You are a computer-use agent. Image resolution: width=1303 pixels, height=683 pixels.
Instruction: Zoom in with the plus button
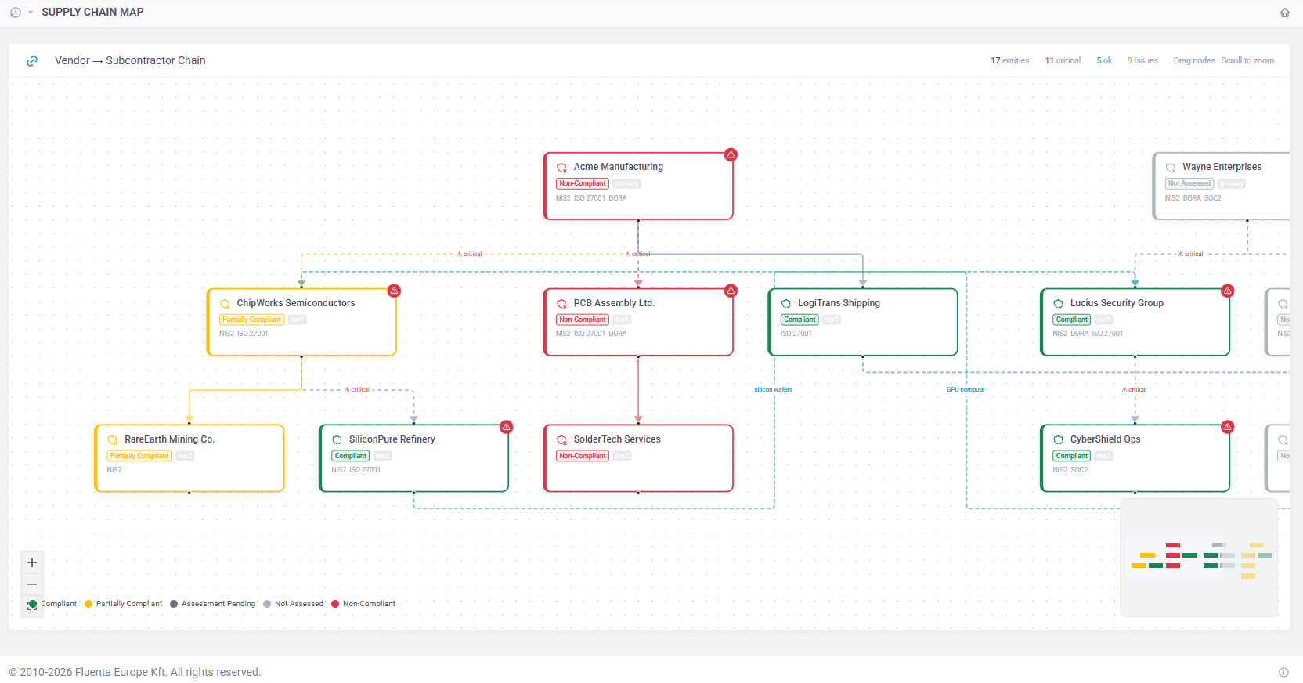click(x=32, y=562)
